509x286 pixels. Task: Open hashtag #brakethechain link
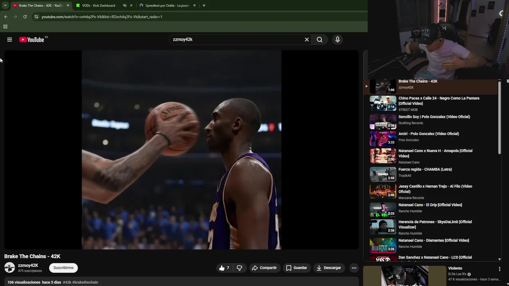tap(85, 282)
